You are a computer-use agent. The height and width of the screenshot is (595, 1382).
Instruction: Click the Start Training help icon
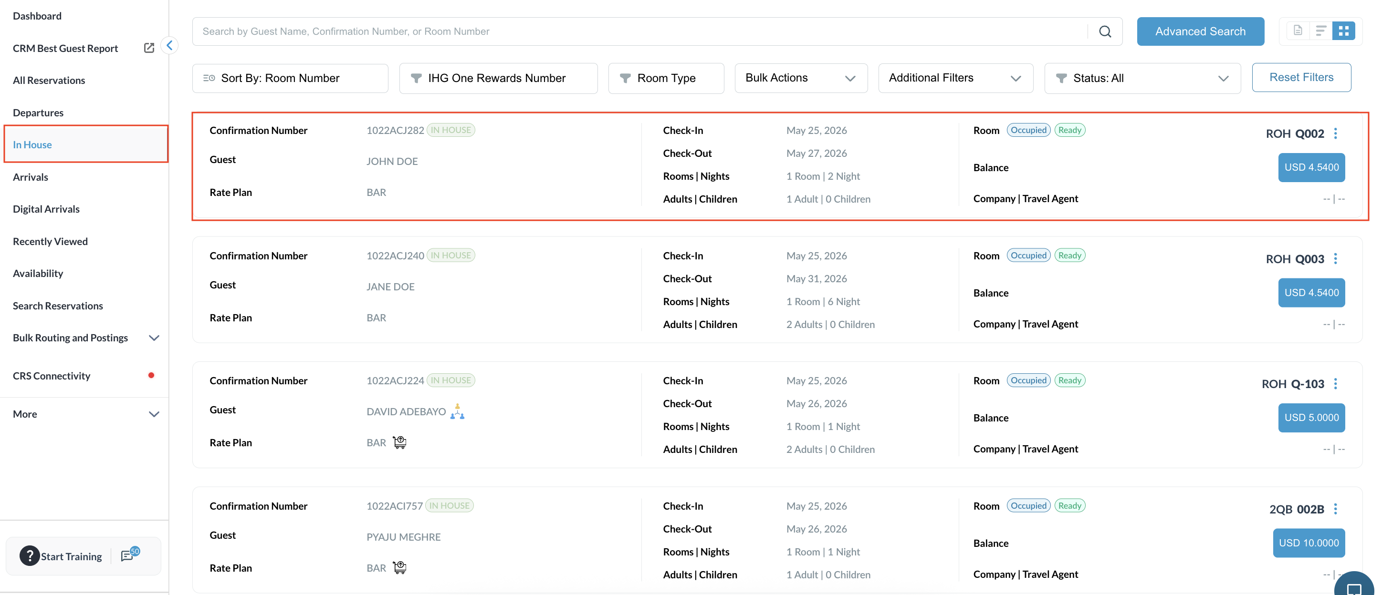(30, 556)
